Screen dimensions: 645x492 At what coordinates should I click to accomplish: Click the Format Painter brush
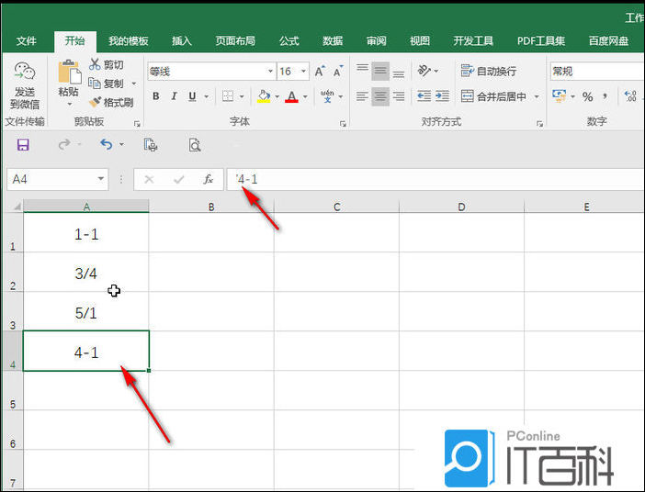[x=111, y=102]
